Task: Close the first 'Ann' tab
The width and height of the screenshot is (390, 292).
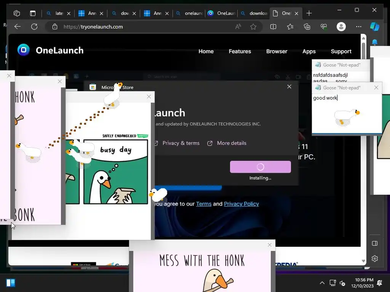Action: click(x=101, y=13)
